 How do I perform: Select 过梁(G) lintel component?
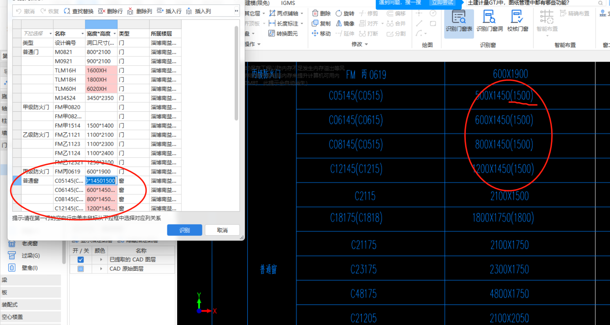24,256
